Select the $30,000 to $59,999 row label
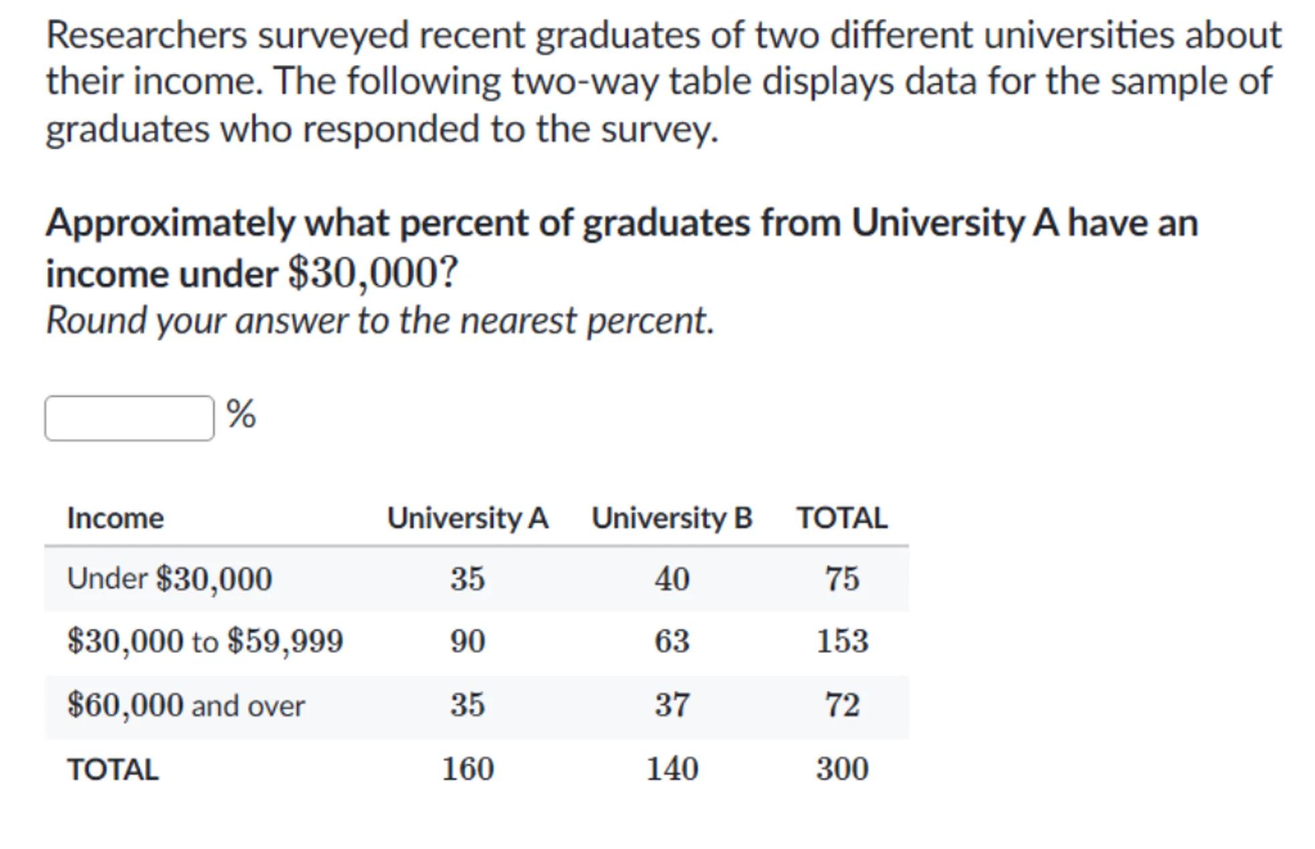This screenshot has width=1315, height=849. point(205,641)
